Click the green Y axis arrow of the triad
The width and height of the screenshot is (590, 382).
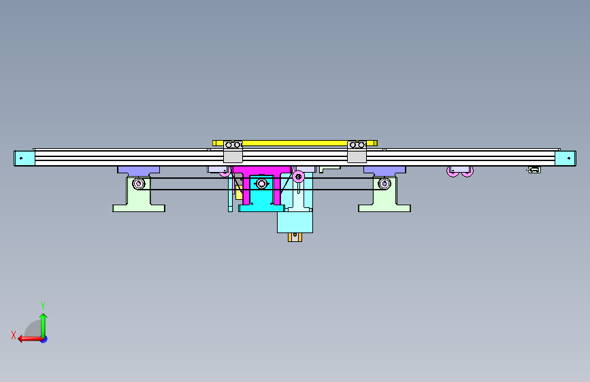coord(44,326)
